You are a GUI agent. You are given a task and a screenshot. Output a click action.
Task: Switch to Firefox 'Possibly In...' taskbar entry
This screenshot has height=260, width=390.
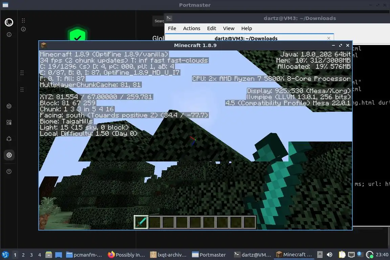(x=126, y=255)
